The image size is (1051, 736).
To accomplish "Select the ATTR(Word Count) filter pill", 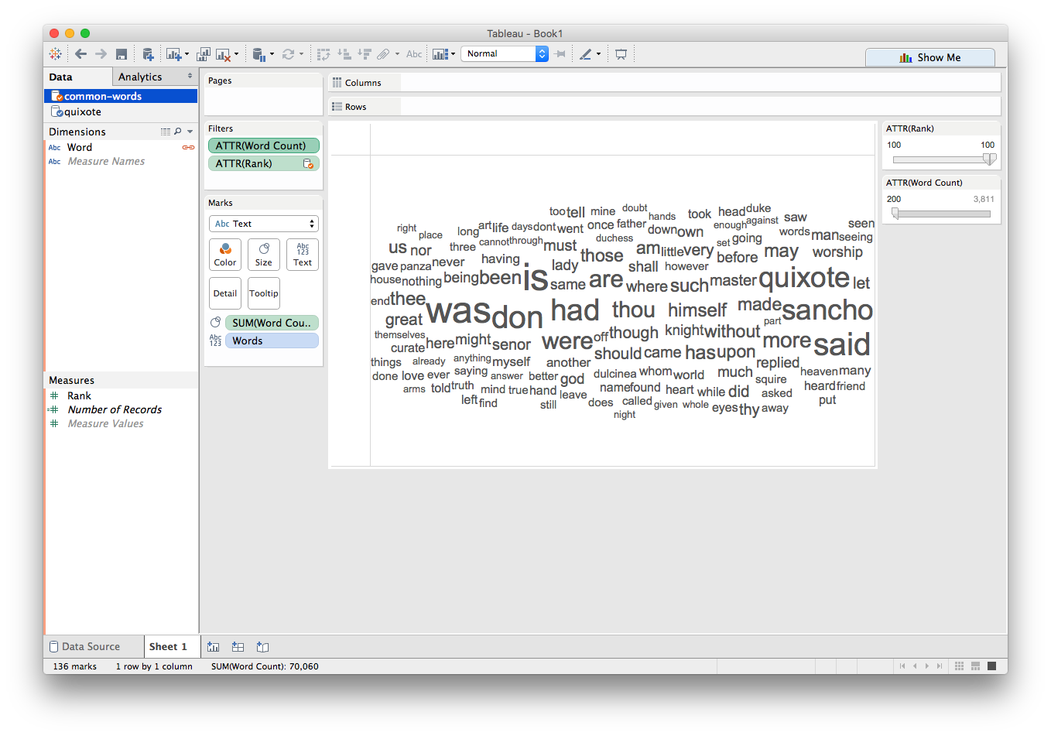I will (x=264, y=145).
